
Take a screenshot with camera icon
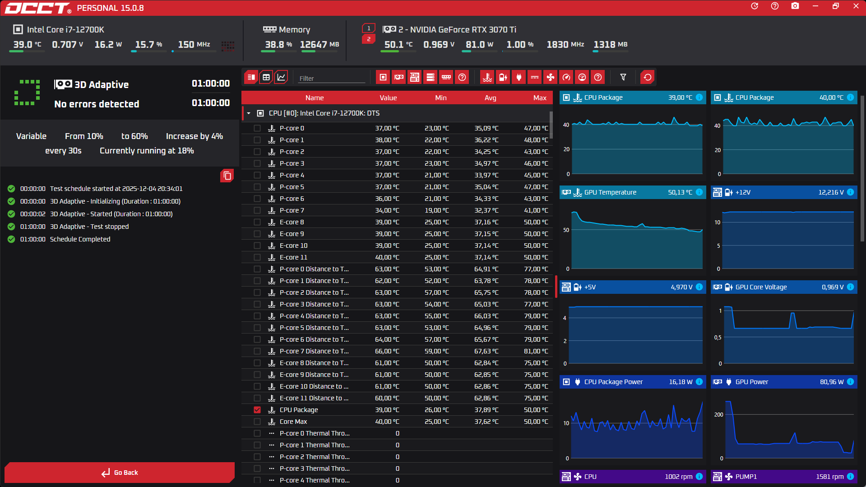click(795, 6)
